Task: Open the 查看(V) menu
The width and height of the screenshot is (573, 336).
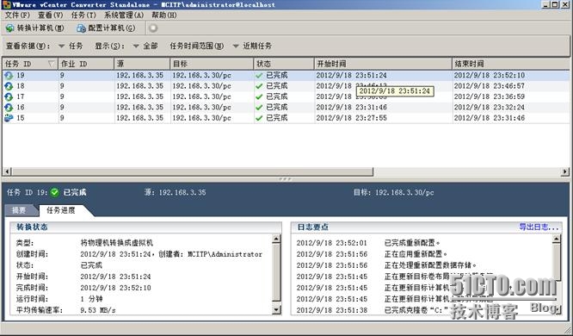Action: [51, 15]
